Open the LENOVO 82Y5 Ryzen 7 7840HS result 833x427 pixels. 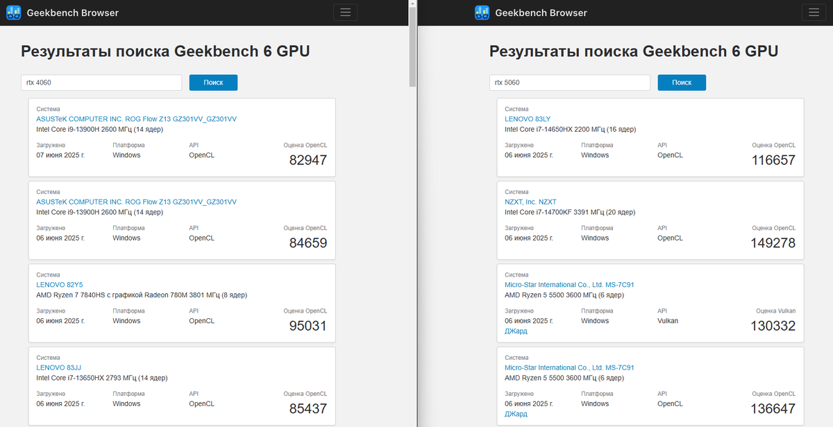[x=58, y=284]
